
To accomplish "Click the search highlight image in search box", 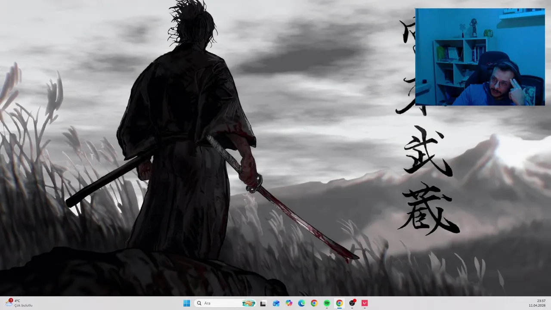I will (248, 303).
